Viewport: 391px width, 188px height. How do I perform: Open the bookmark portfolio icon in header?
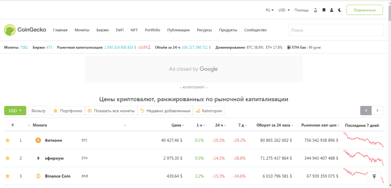[324, 10]
